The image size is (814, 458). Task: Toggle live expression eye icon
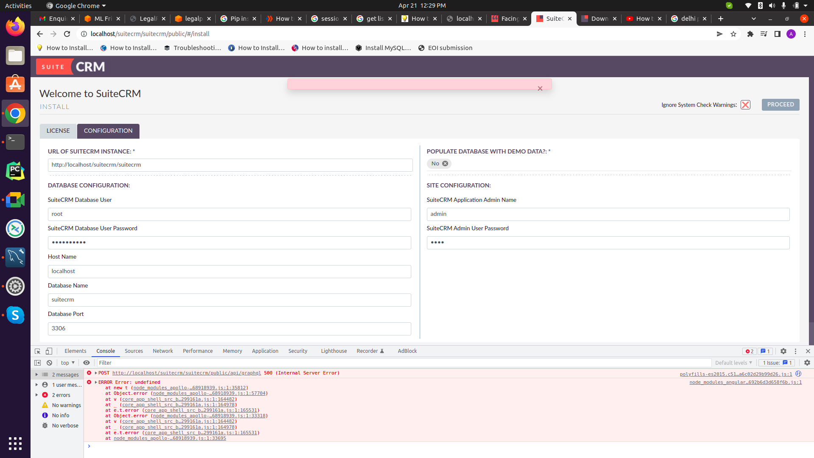click(86, 363)
